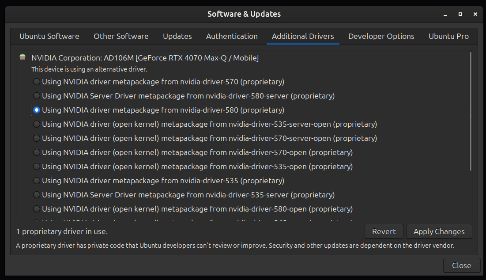Select nvidia-driver-535-open kernel driver
The width and height of the screenshot is (486, 280).
click(37, 166)
